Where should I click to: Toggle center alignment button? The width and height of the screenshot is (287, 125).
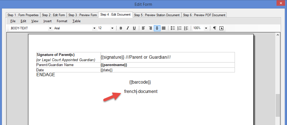(x=157, y=28)
